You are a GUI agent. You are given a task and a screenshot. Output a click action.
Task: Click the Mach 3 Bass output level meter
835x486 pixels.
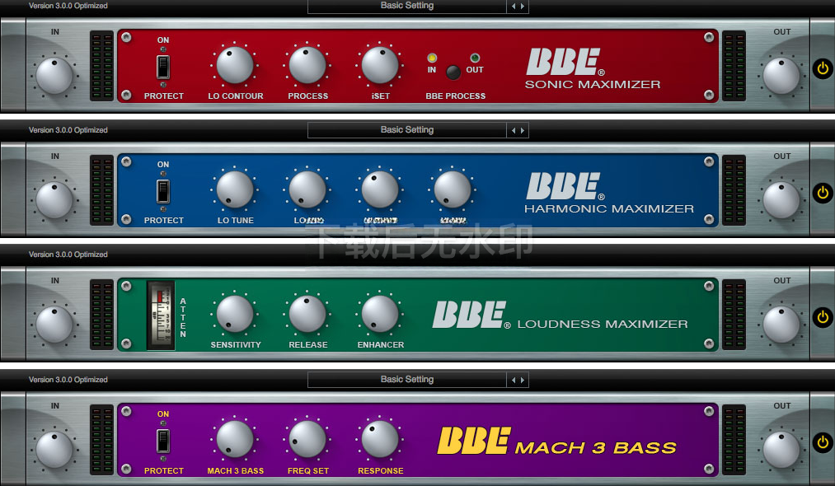734,440
